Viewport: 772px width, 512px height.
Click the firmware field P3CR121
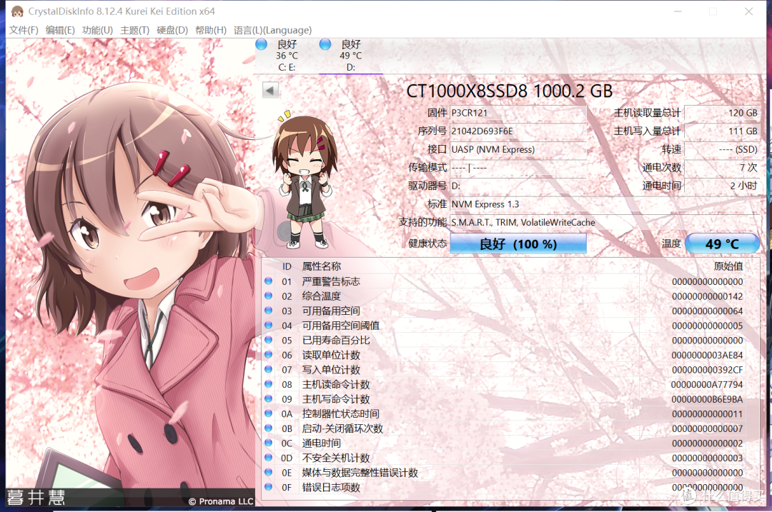coord(518,113)
